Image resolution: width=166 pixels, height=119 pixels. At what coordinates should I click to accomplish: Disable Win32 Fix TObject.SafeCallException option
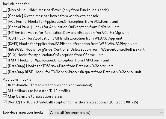tap(5, 102)
